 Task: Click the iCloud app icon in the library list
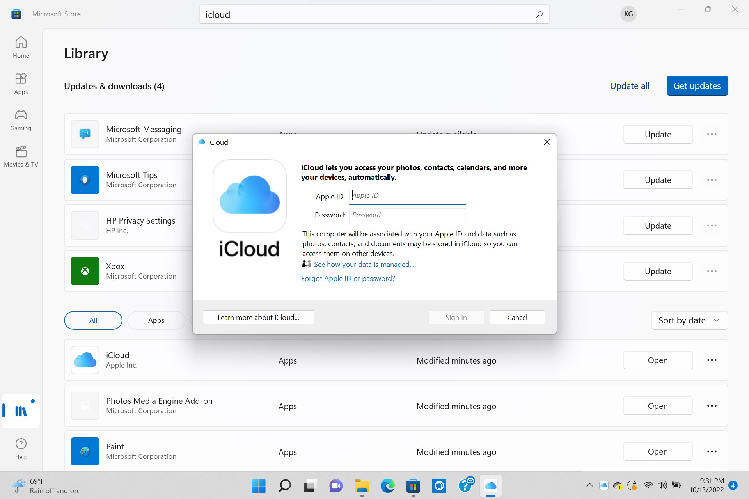pyautogui.click(x=85, y=360)
